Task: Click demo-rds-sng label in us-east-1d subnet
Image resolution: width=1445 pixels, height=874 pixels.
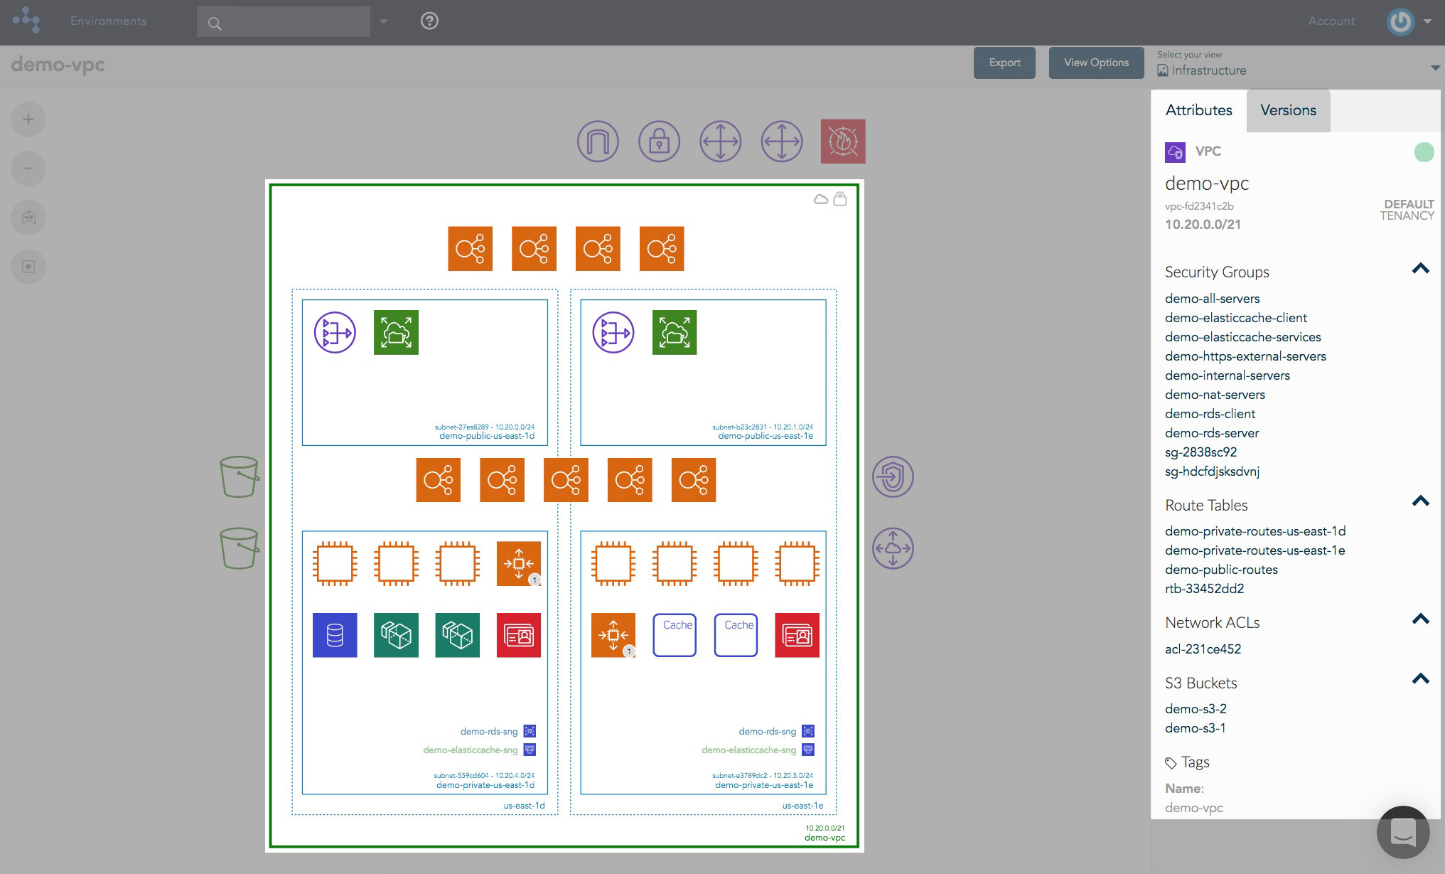Action: (489, 731)
